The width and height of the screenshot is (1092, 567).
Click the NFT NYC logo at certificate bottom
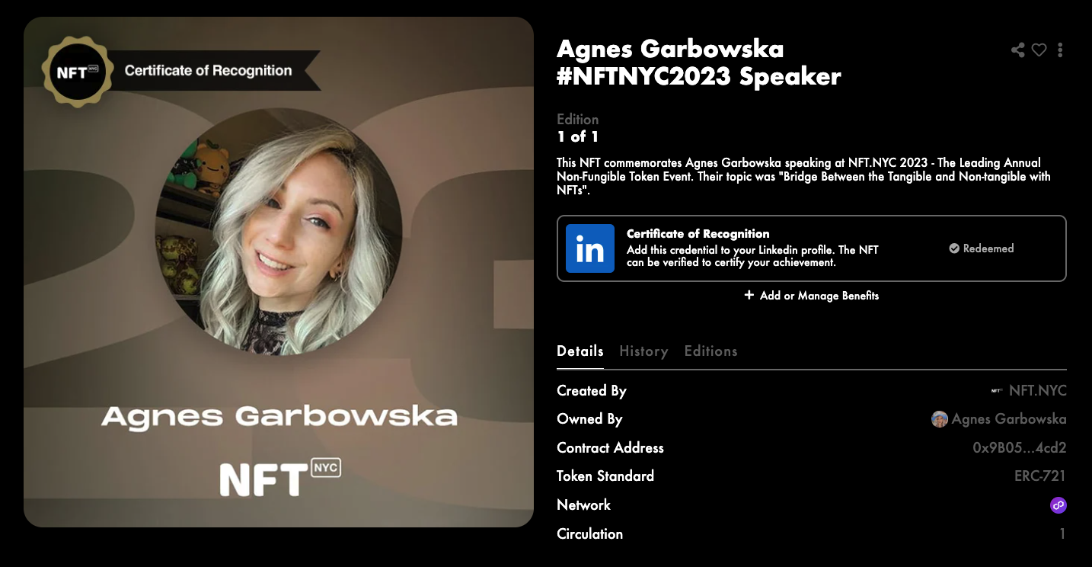[279, 476]
